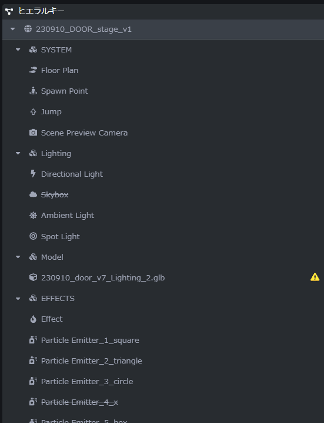Click the Directional Light bolt icon

33,173
